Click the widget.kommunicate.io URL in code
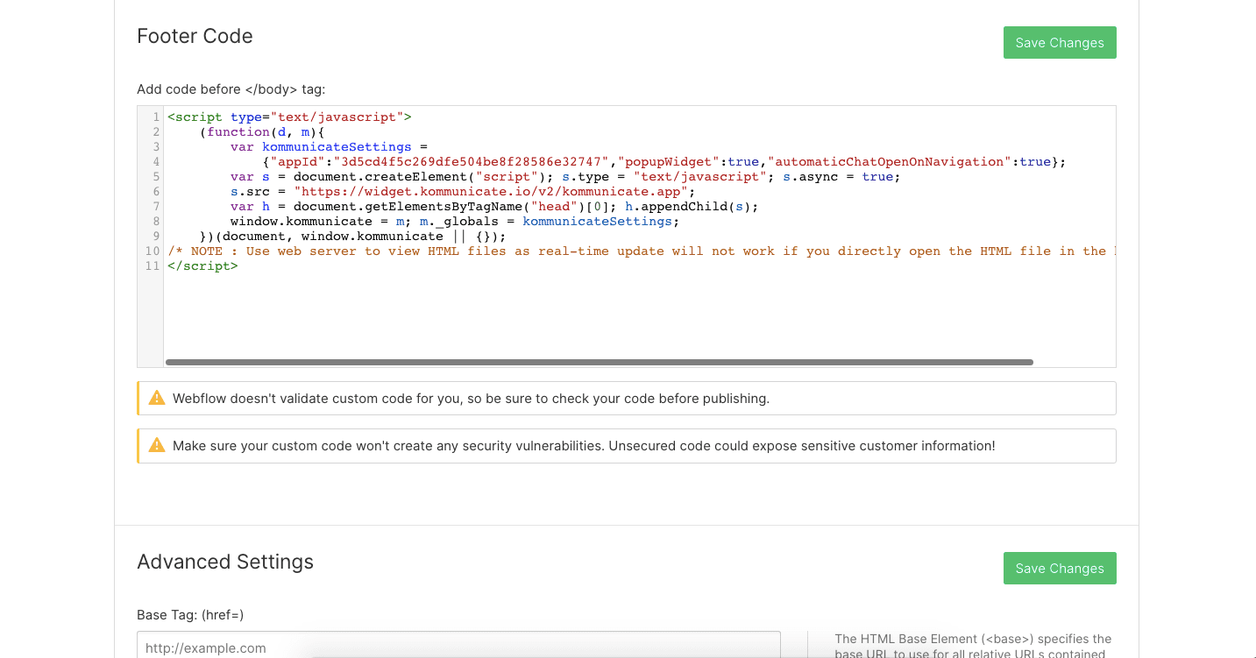Image resolution: width=1256 pixels, height=658 pixels. [494, 191]
